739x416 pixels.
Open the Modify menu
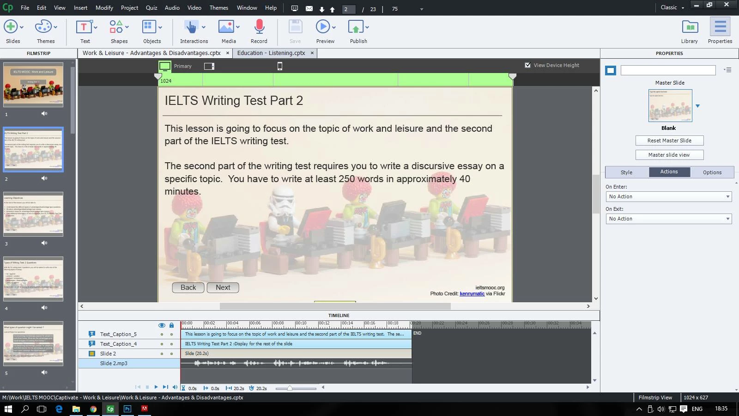pyautogui.click(x=104, y=8)
